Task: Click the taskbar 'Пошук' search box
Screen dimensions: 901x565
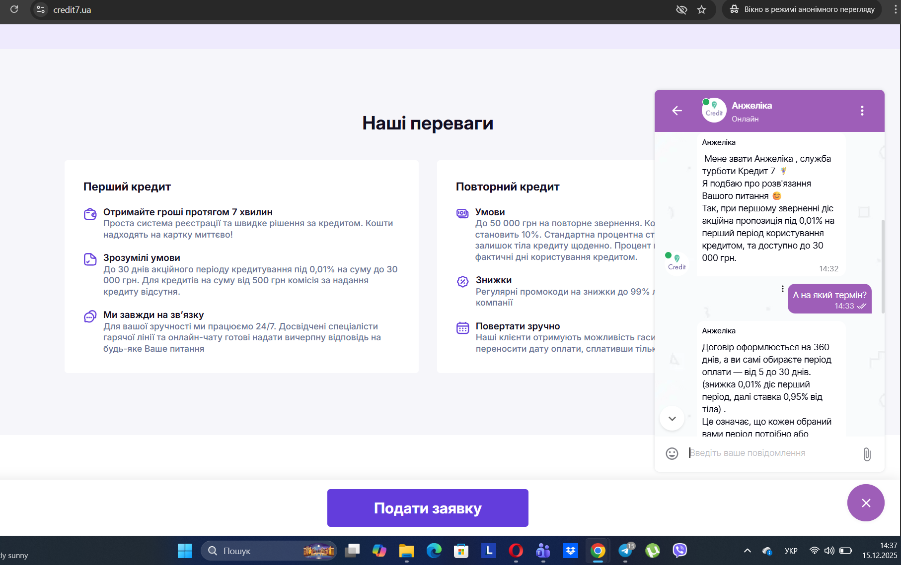Action: point(269,551)
